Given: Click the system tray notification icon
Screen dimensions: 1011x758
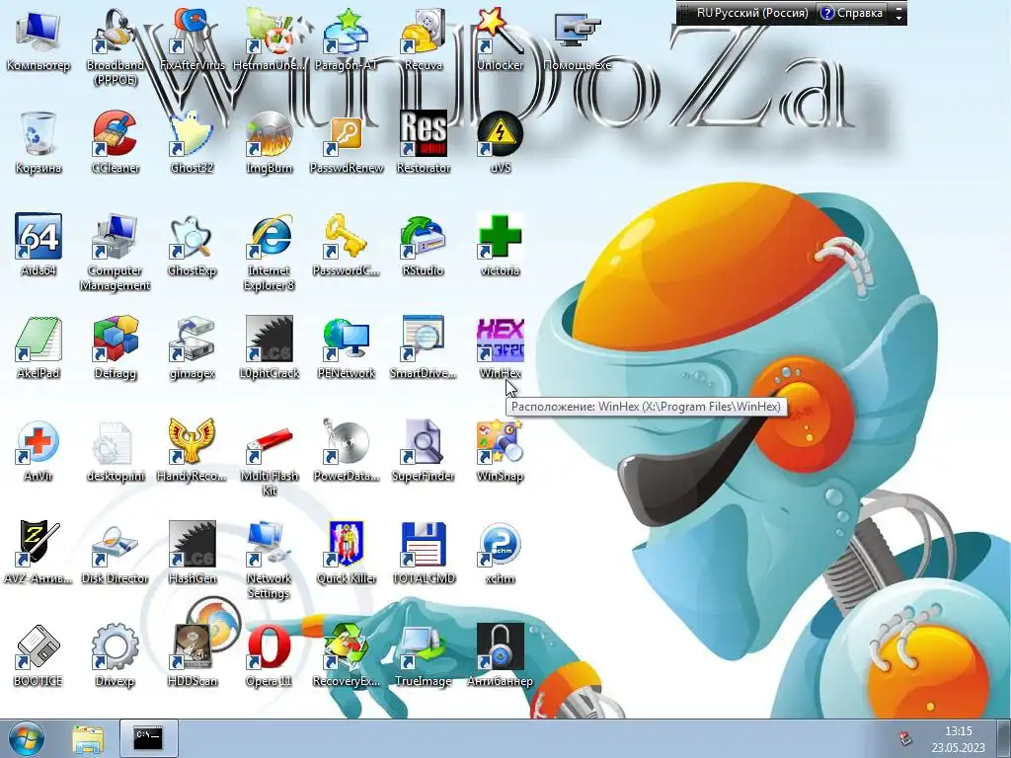Looking at the screenshot, I should 905,739.
